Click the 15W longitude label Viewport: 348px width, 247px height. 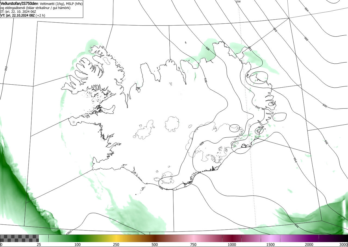click(x=238, y=2)
